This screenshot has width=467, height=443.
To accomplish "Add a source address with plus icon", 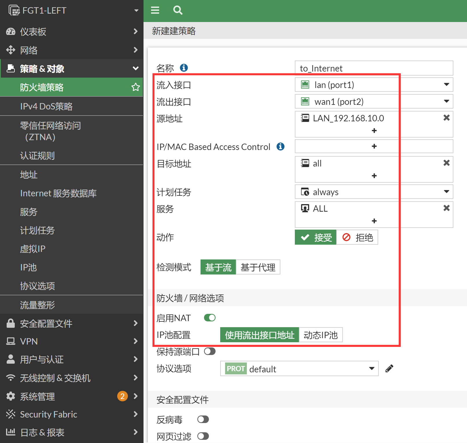I will pos(374,131).
